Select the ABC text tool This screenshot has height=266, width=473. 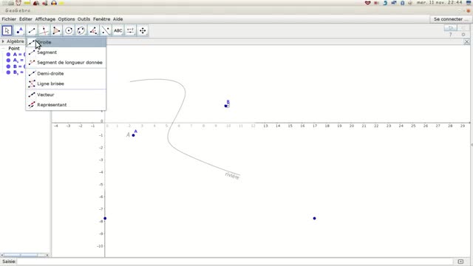pos(118,30)
